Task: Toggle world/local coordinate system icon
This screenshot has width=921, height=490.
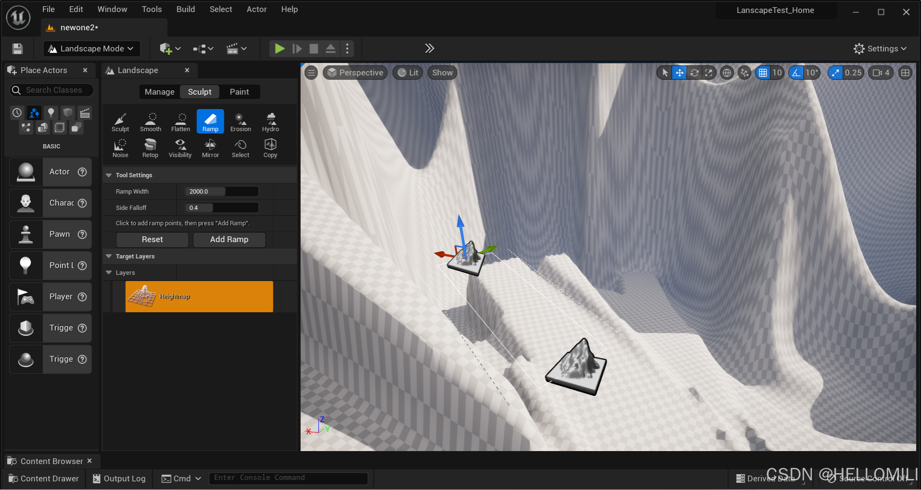Action: click(727, 73)
